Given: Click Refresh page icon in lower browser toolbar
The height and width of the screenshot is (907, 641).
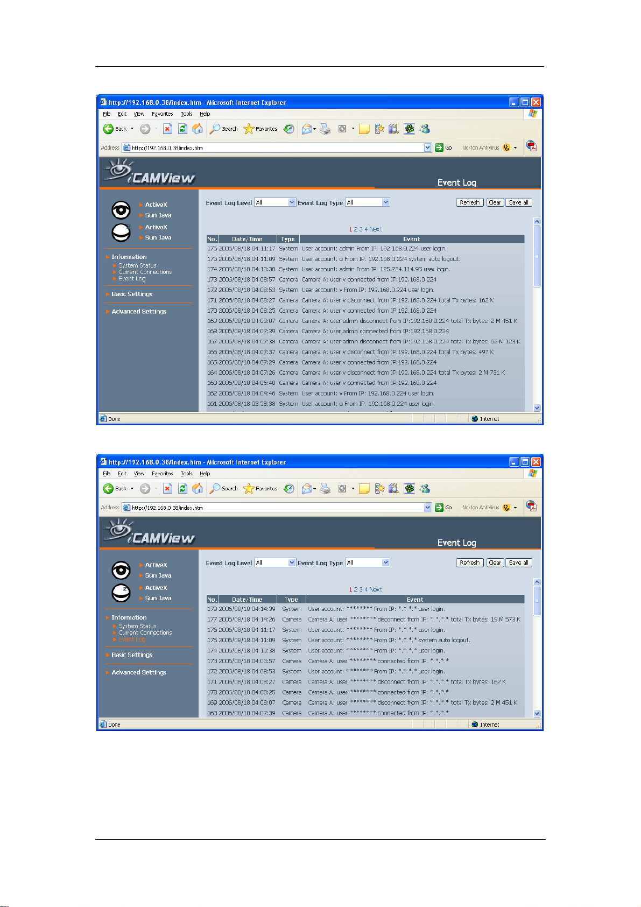Looking at the screenshot, I should pos(182,488).
